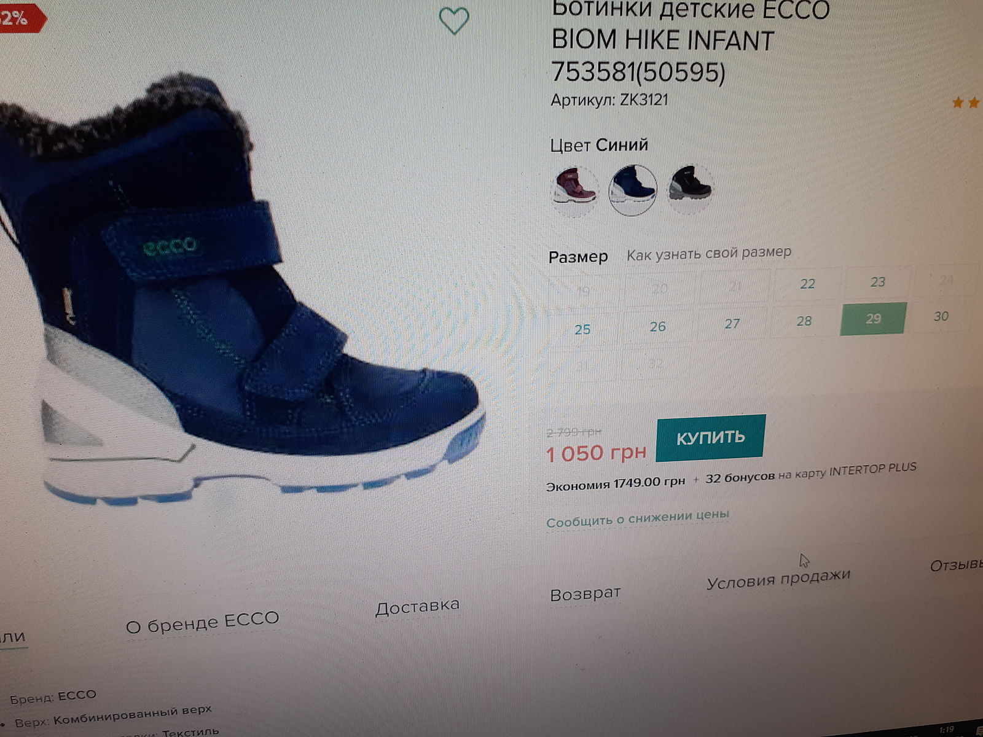
Task: Select size 28
Action: (804, 321)
